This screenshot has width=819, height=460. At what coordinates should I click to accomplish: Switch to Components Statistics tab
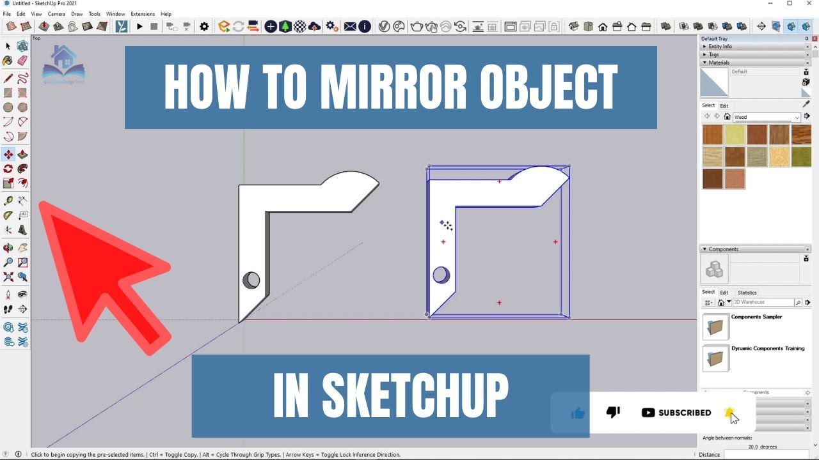(x=747, y=293)
